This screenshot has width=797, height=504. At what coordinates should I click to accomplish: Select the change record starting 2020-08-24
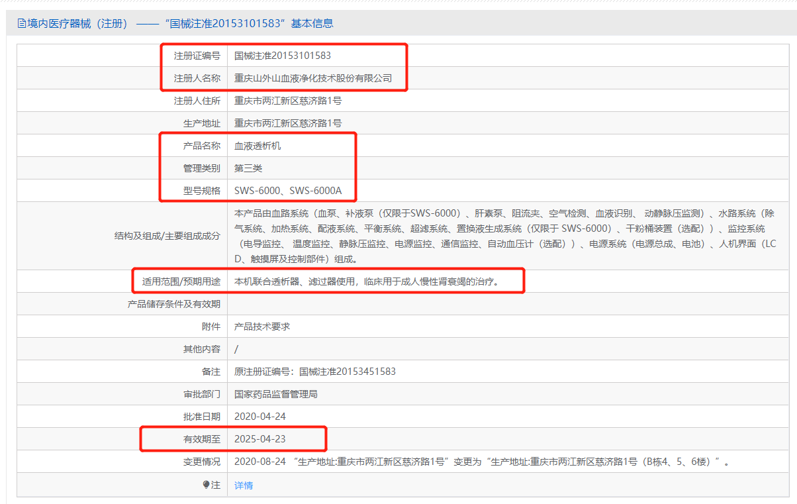click(482, 462)
